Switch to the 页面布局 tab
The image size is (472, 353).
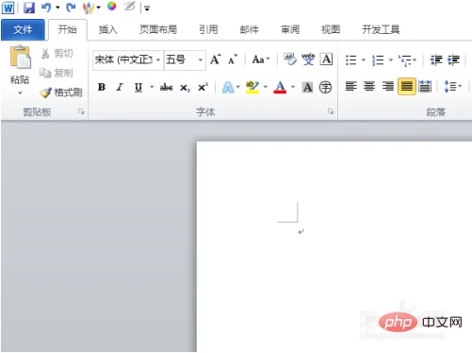tap(158, 29)
